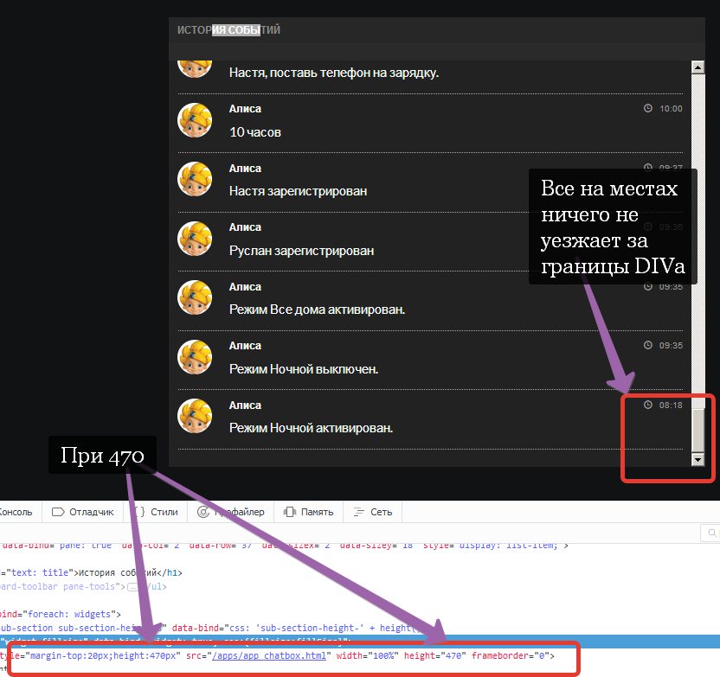This screenshot has width=720, height=677.
Task: Open the /apps/app_chatbox.html link in the inspector
Action: coord(269,655)
